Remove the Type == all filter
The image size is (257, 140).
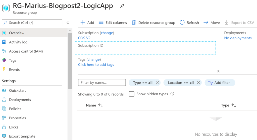pyautogui.click(x=157, y=83)
